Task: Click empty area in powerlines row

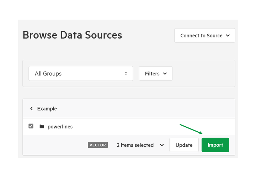Action: pos(124,127)
